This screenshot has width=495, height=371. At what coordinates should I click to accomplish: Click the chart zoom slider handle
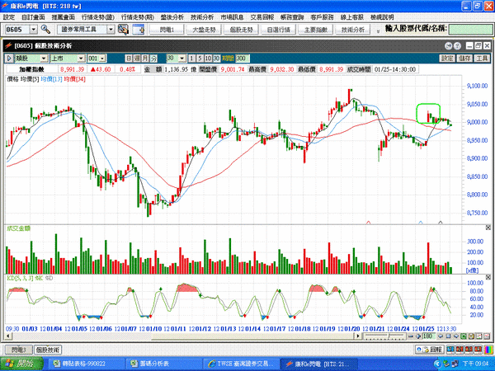pos(389,336)
